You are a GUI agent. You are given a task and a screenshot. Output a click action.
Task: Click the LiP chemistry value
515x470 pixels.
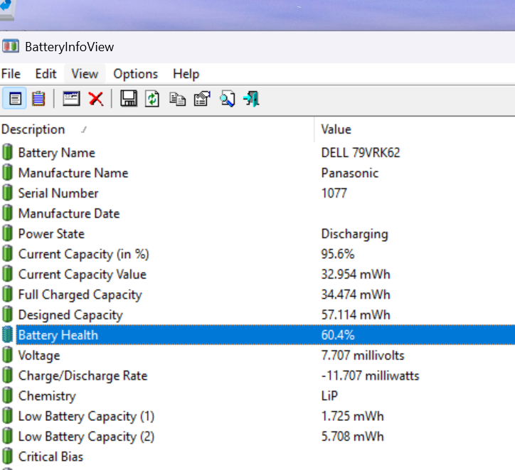coord(329,396)
